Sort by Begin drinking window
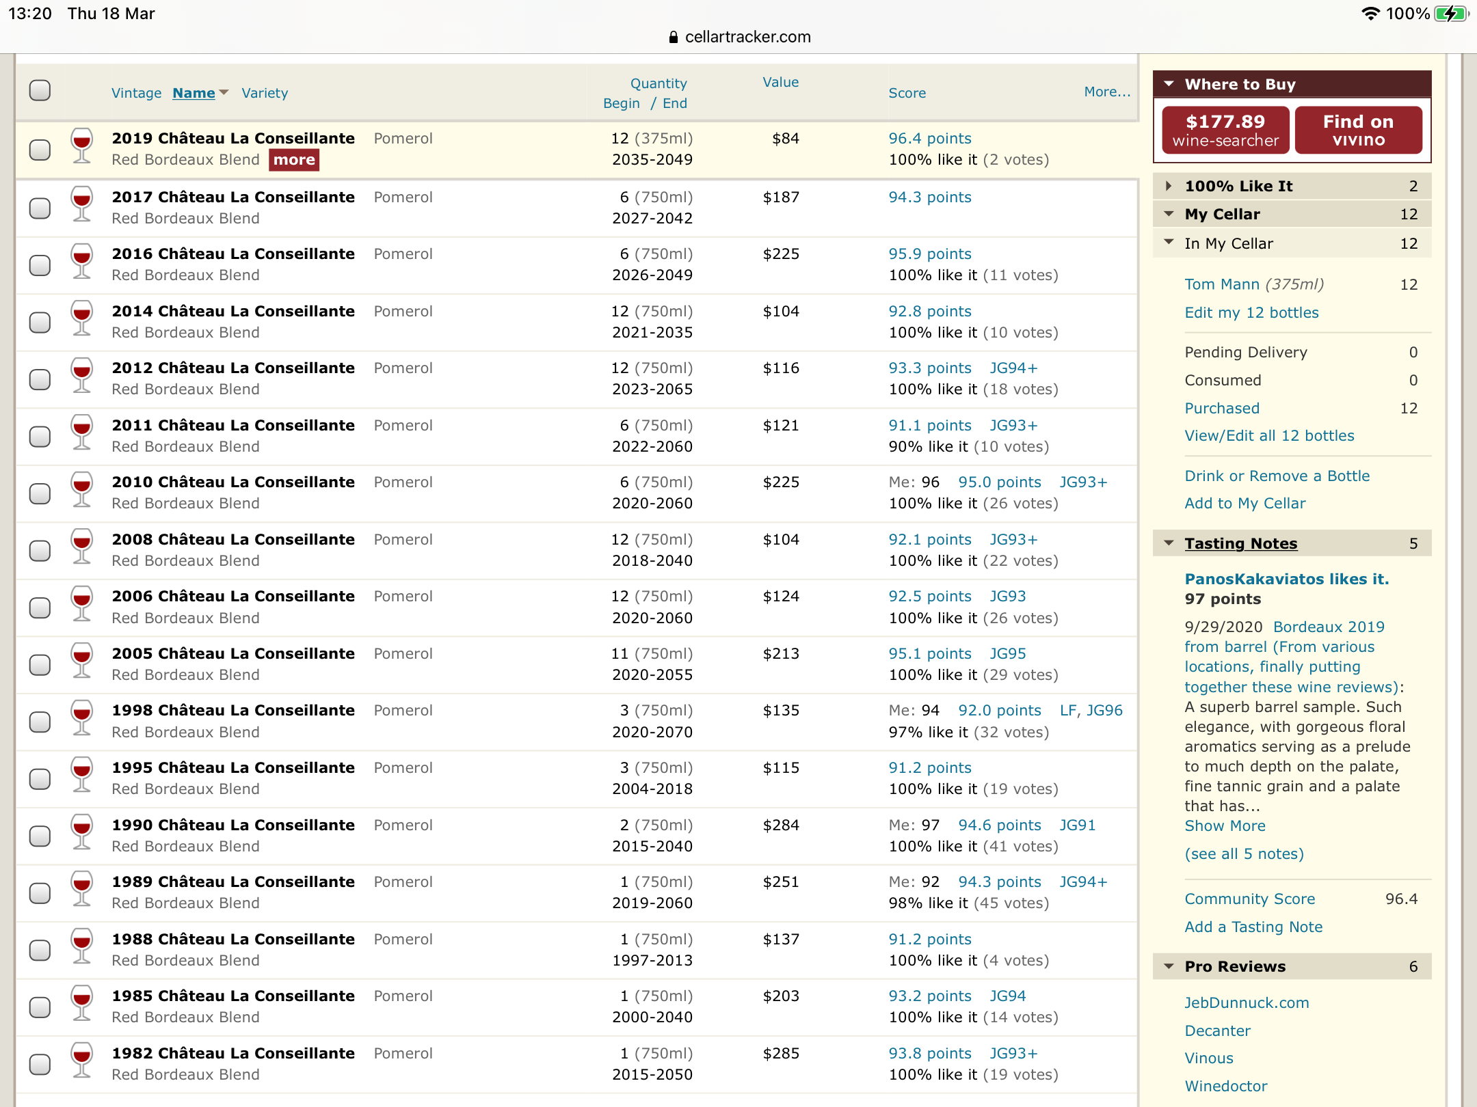 (621, 103)
